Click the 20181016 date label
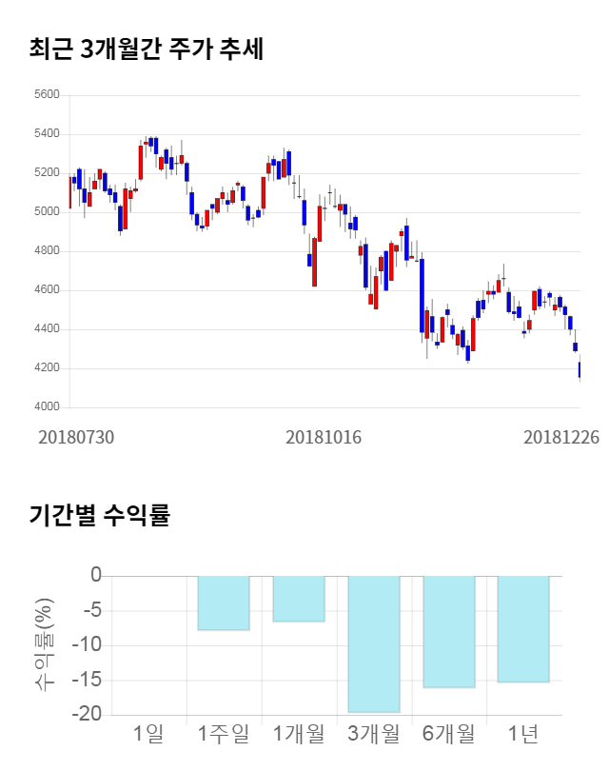The width and height of the screenshot is (609, 771). tap(324, 437)
